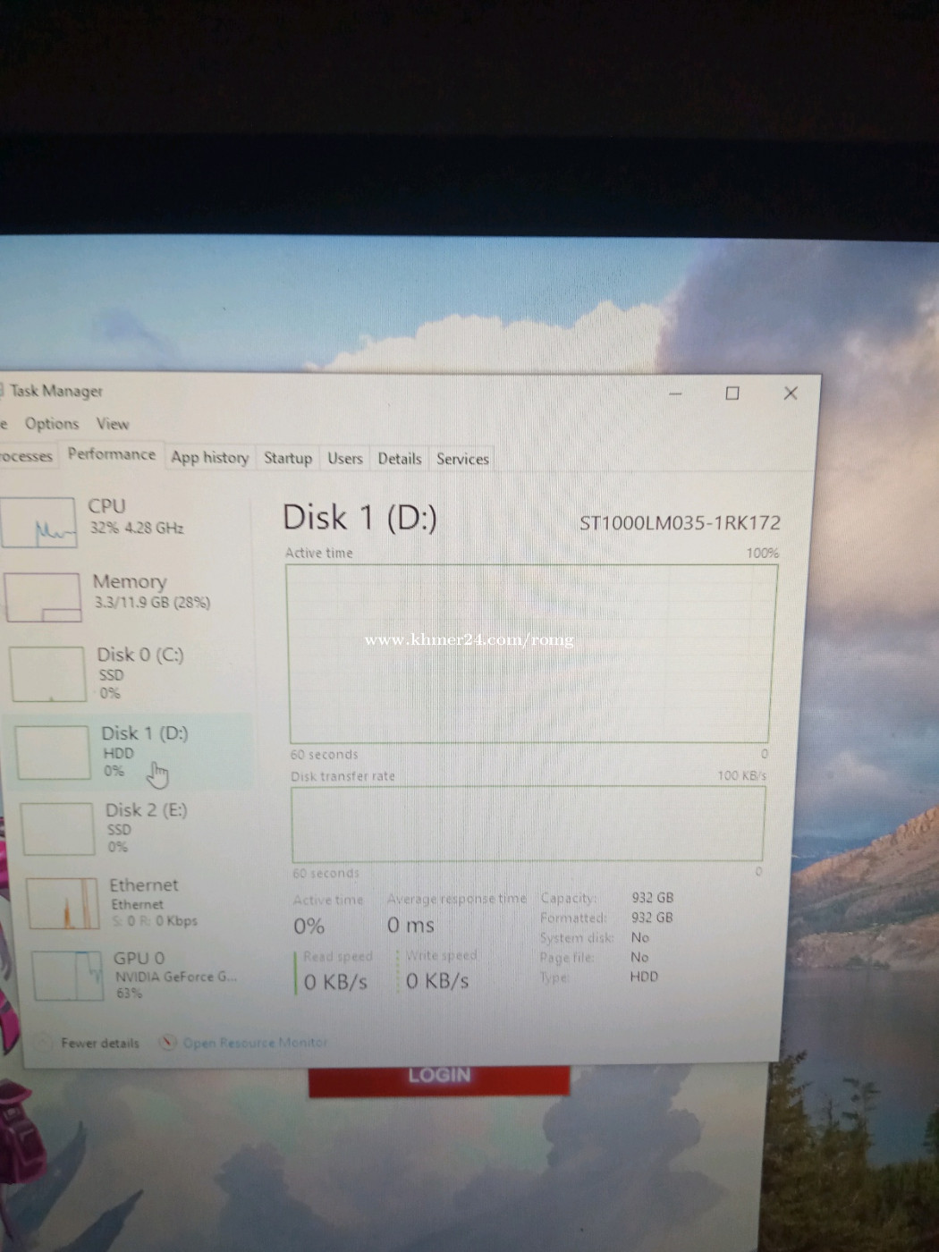Switch to the Startup tab

(x=288, y=458)
